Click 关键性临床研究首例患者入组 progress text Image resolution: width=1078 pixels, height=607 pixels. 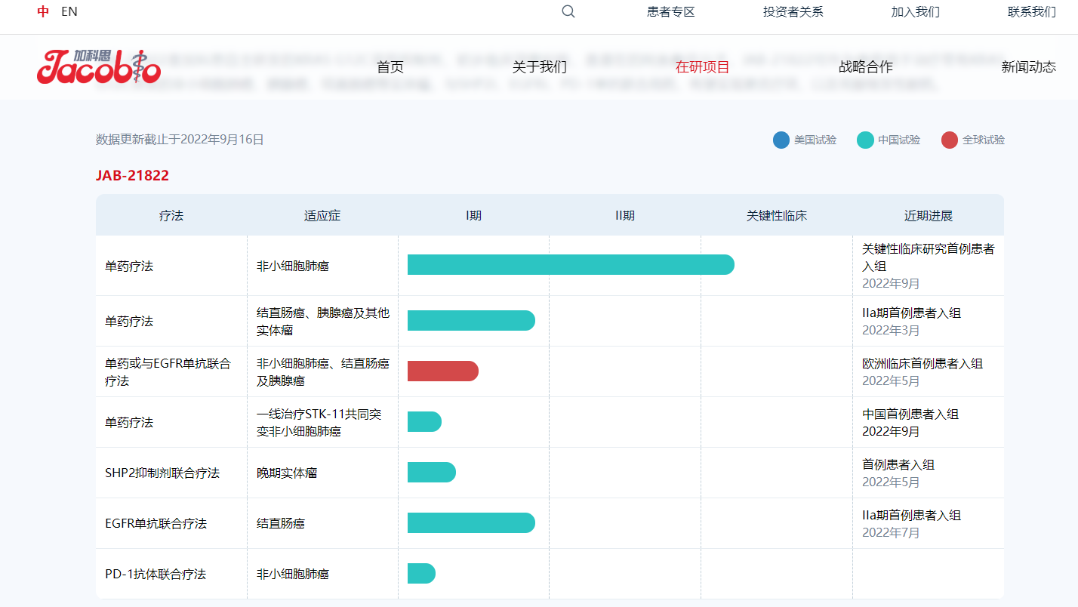(929, 257)
